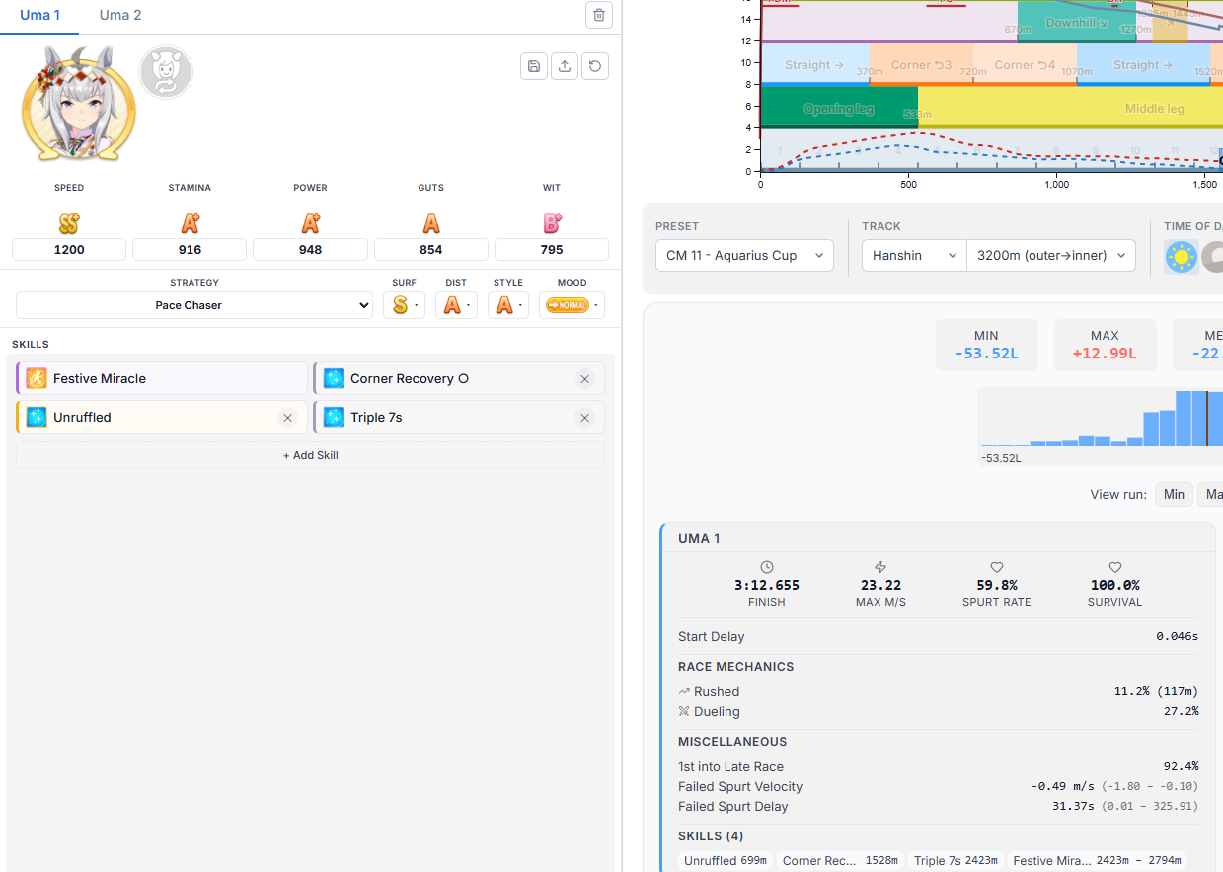Image resolution: width=1223 pixels, height=872 pixels.
Task: Click the MAX +12.99L stat card
Action: pos(1105,345)
